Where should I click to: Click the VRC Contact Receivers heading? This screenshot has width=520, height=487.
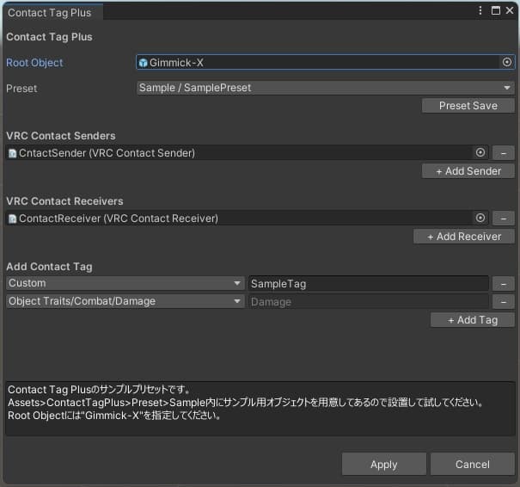64,201
